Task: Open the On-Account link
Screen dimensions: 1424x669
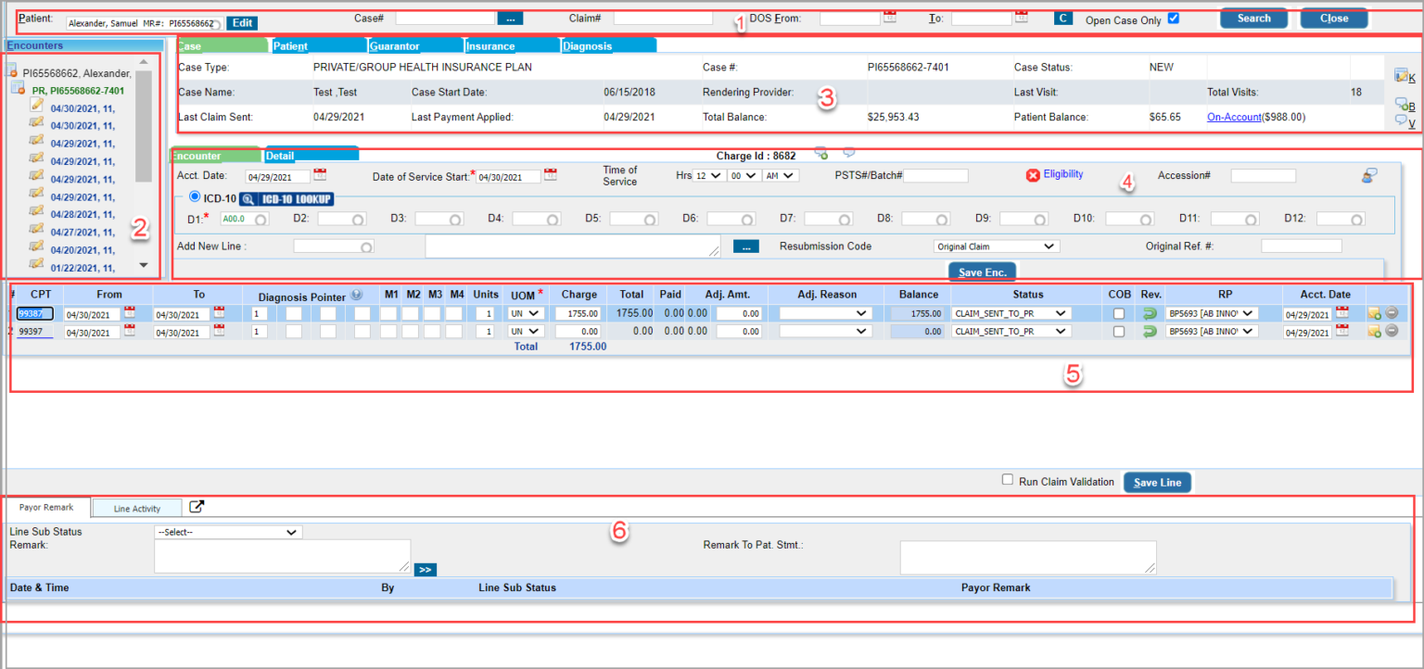Action: (x=1233, y=118)
